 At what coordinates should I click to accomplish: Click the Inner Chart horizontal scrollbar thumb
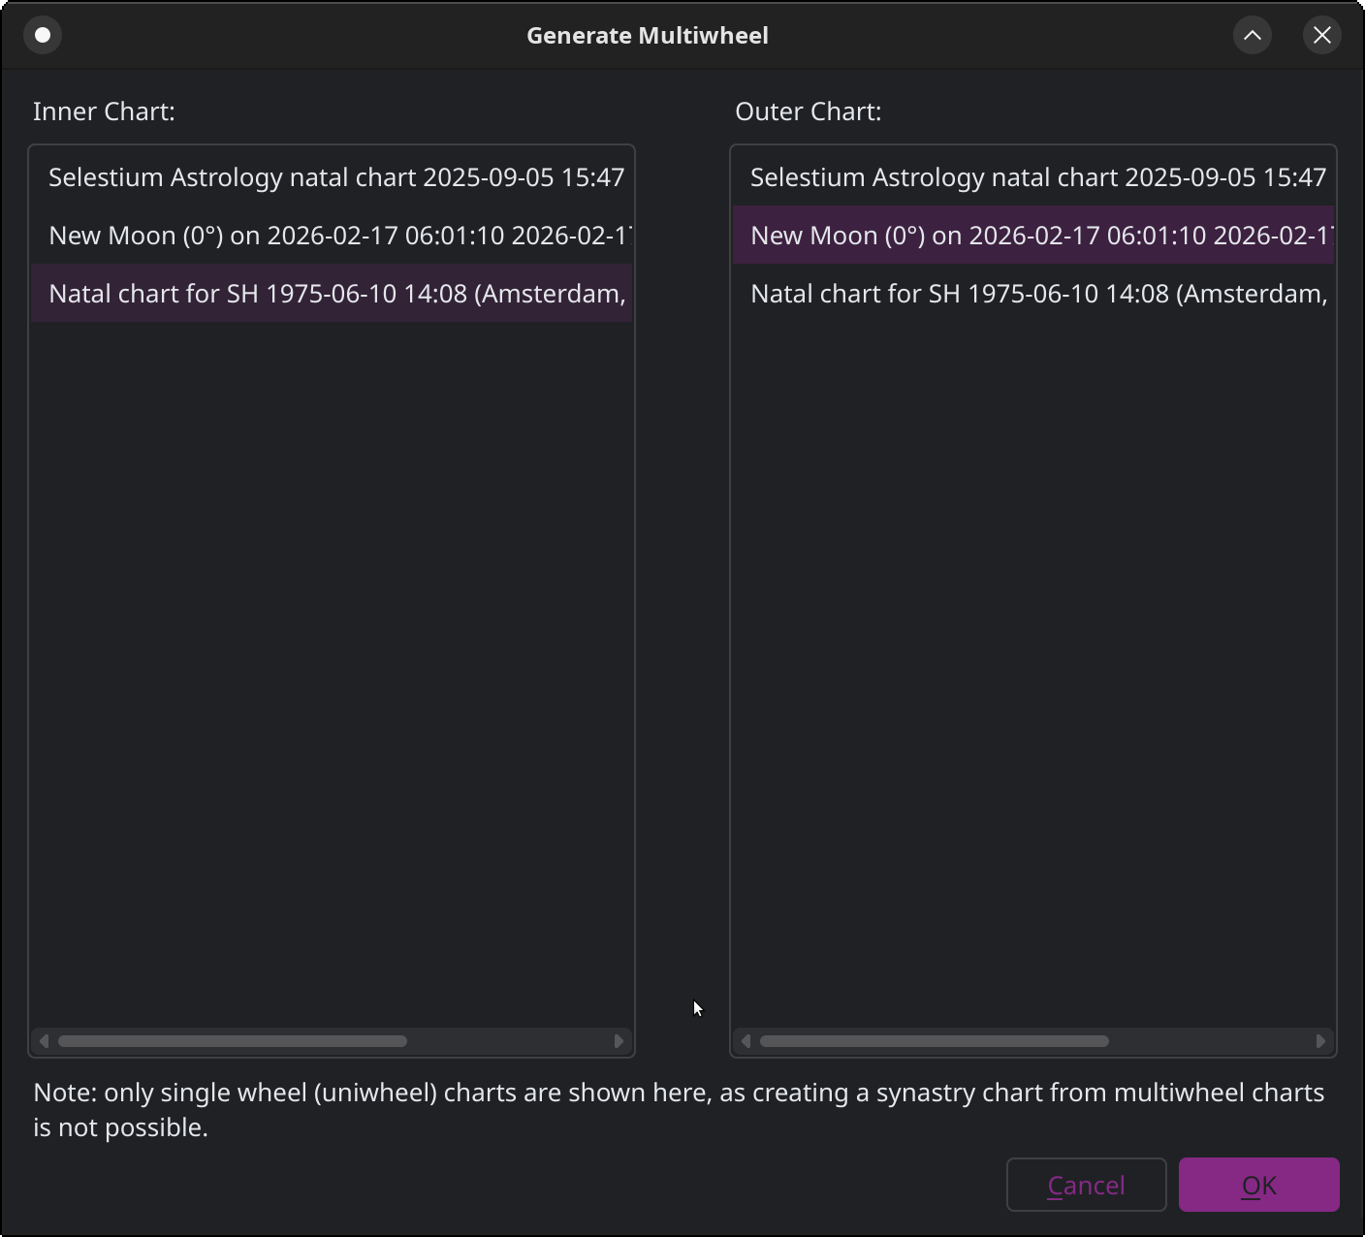pyautogui.click(x=233, y=1041)
